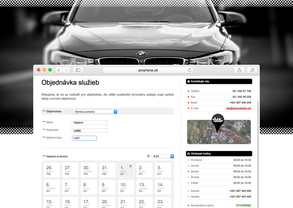Click the Priezvisko input field

pyautogui.click(x=90, y=130)
